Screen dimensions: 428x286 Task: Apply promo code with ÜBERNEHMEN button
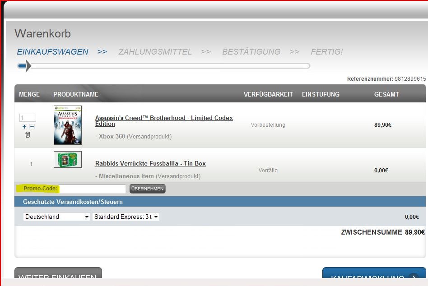pos(147,189)
